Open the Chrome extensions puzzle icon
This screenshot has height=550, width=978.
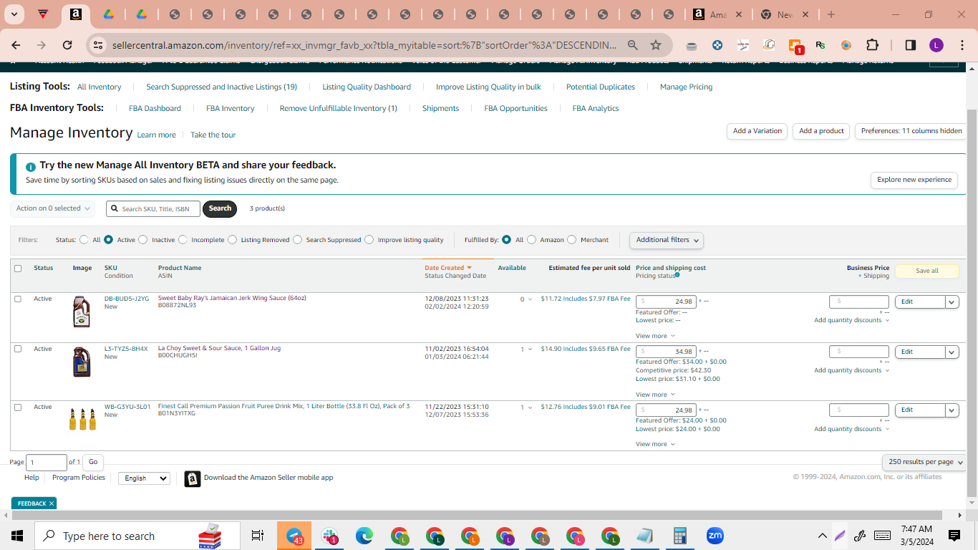pyautogui.click(x=872, y=45)
